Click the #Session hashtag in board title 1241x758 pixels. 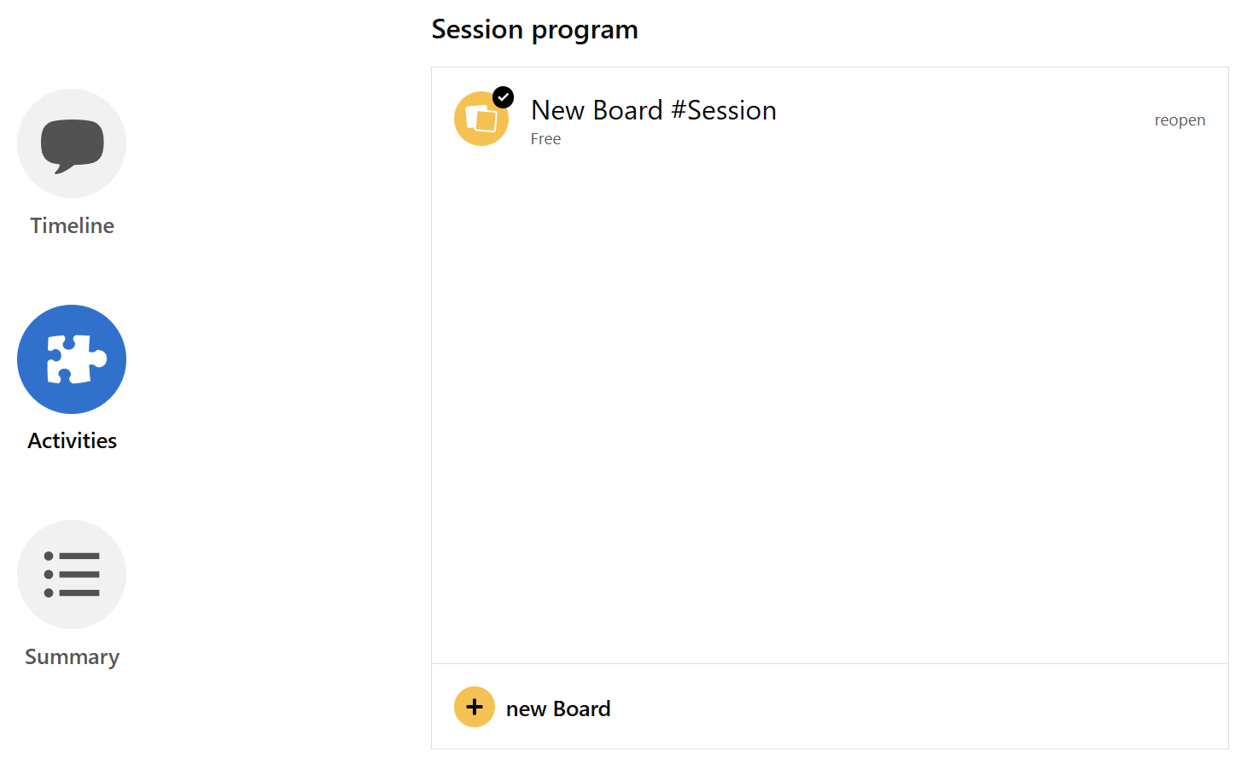pyautogui.click(x=723, y=110)
